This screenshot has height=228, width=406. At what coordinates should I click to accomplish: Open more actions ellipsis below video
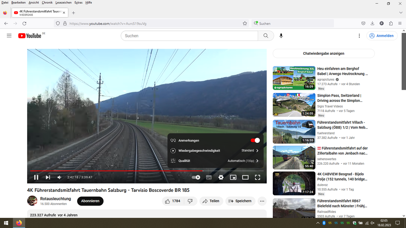point(262,201)
